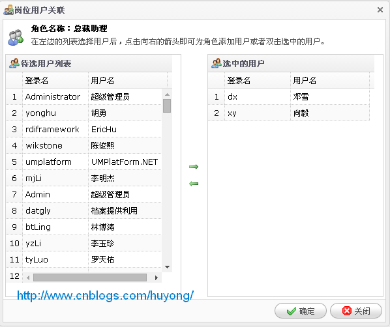Select the datgly row

pos(84,210)
